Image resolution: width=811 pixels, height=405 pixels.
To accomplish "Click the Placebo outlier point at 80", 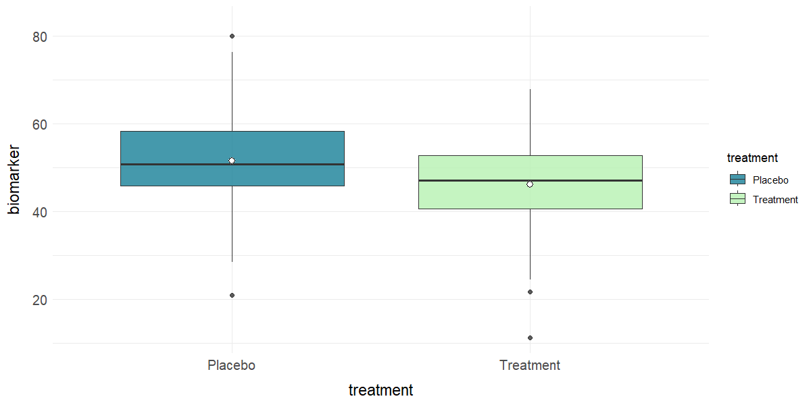I will point(232,36).
